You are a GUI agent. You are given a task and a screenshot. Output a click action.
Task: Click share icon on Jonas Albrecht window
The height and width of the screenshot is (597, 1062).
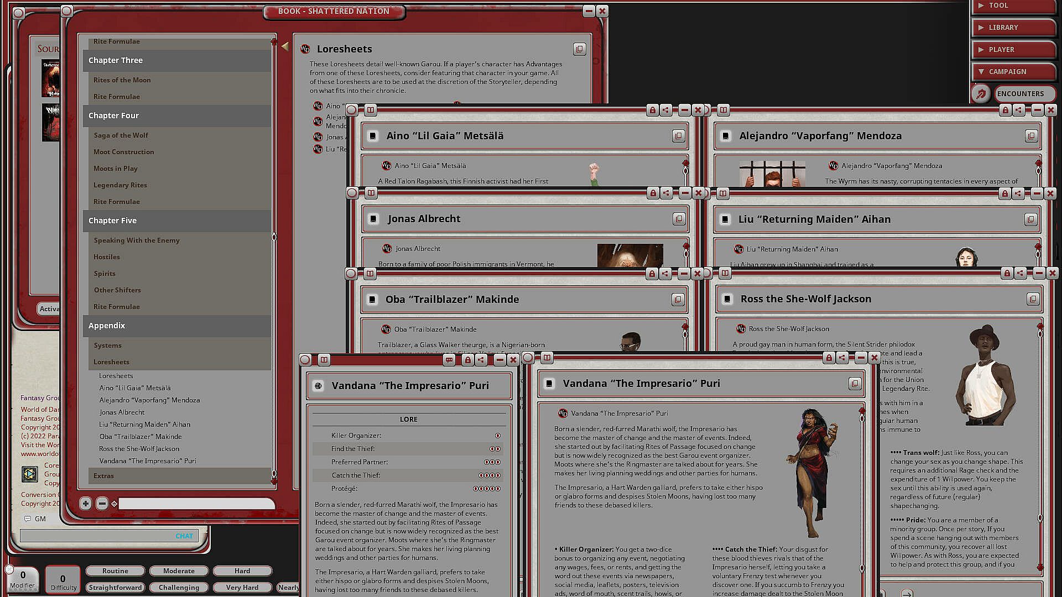pyautogui.click(x=667, y=193)
